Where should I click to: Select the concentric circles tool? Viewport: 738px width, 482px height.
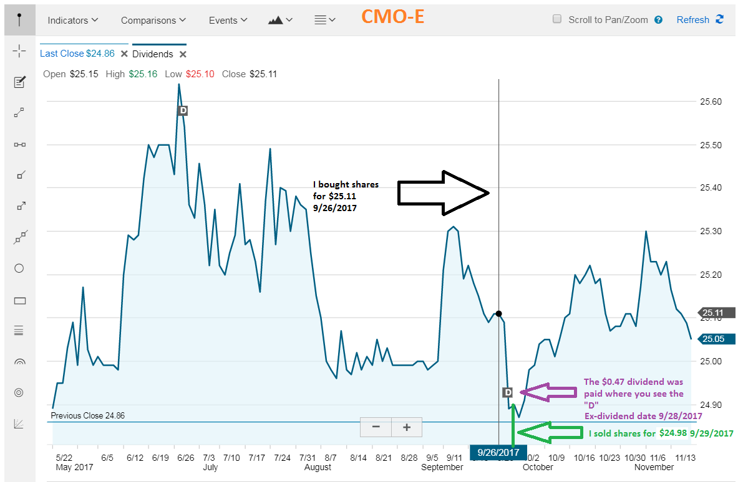click(19, 393)
